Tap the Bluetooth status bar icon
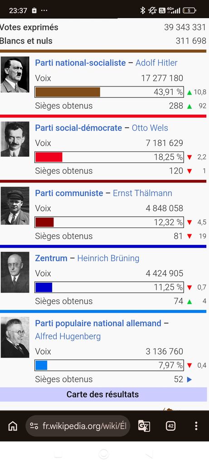Viewport: 209px width, 466px height. point(143,10)
